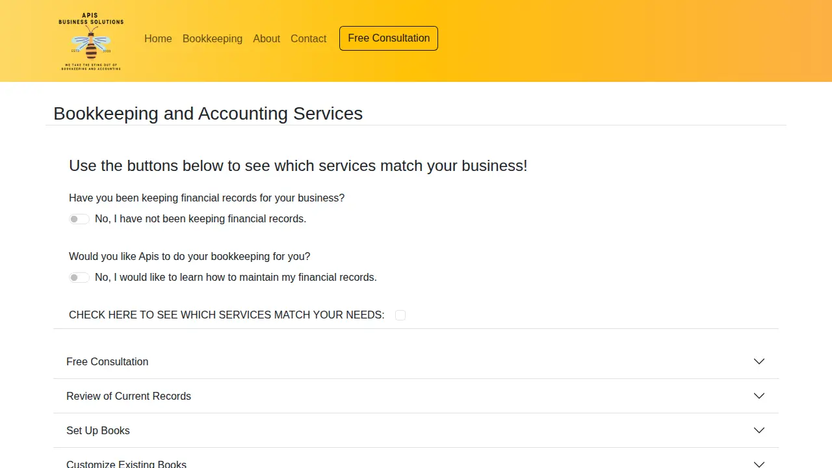Click the Apis Business Solutions bee logo
The height and width of the screenshot is (468, 832).
coord(91,41)
